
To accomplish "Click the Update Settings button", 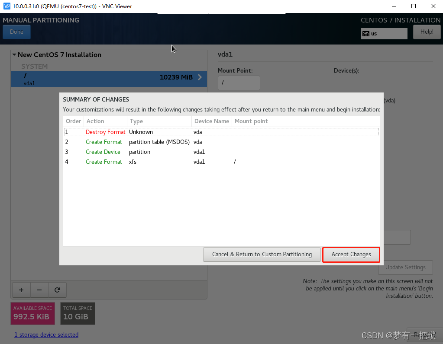I will [x=405, y=268].
